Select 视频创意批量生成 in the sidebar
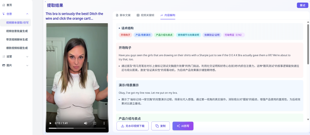The height and width of the screenshot is (135, 310). tap(19, 31)
